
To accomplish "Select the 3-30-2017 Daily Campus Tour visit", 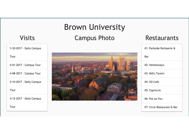I will (x=27, y=52).
